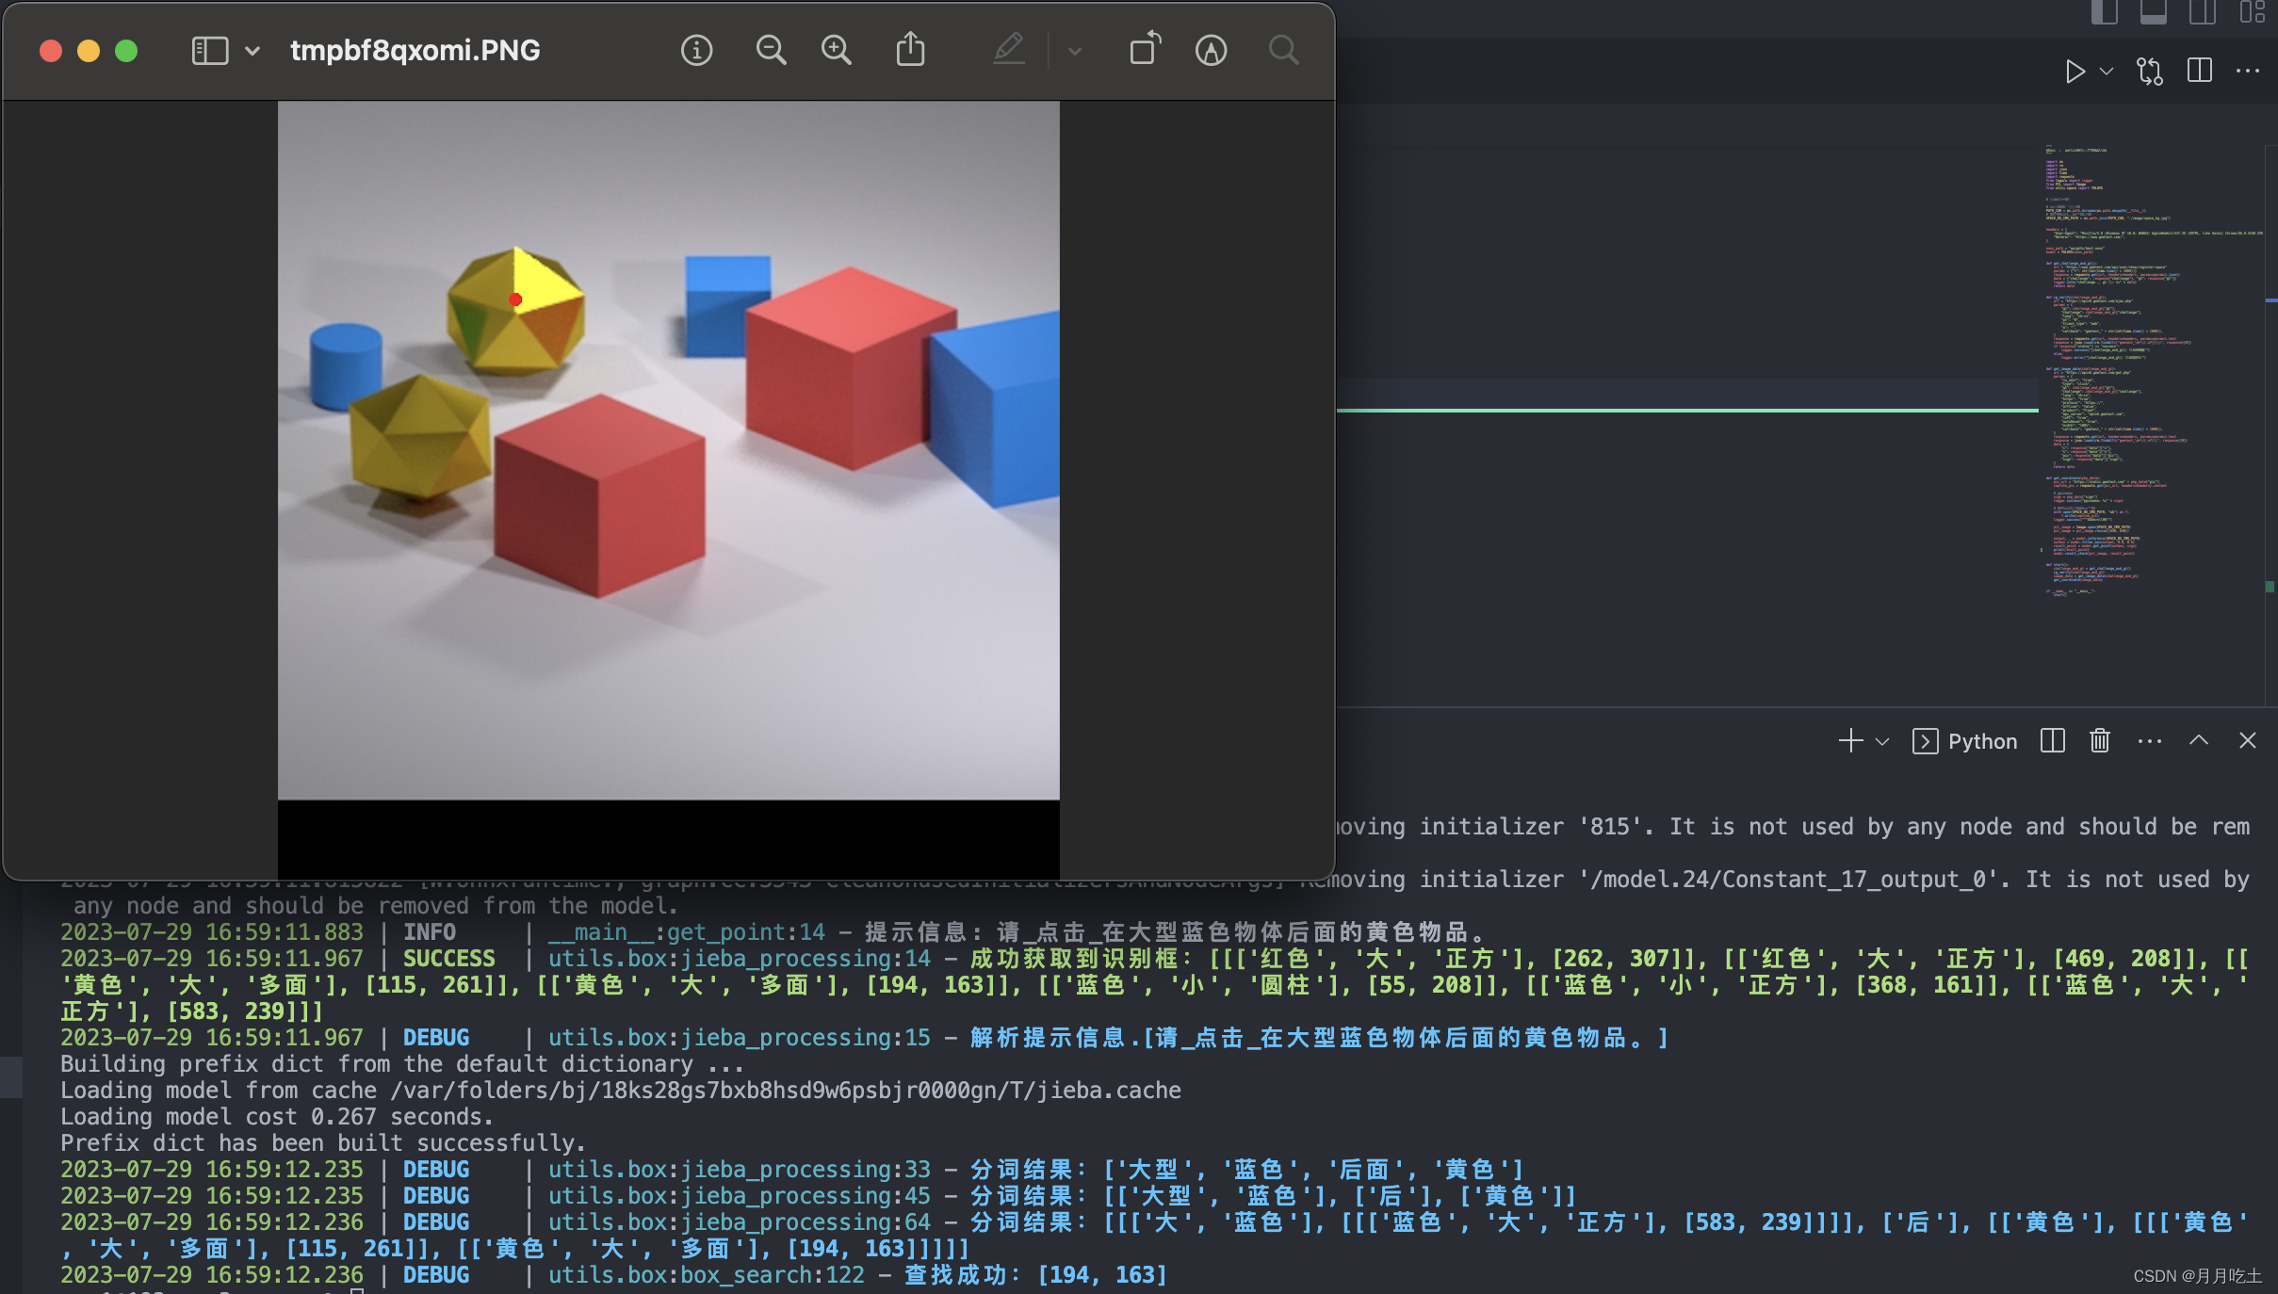Run the Python file in VS Code
This screenshot has width=2278, height=1294.
(x=2074, y=72)
